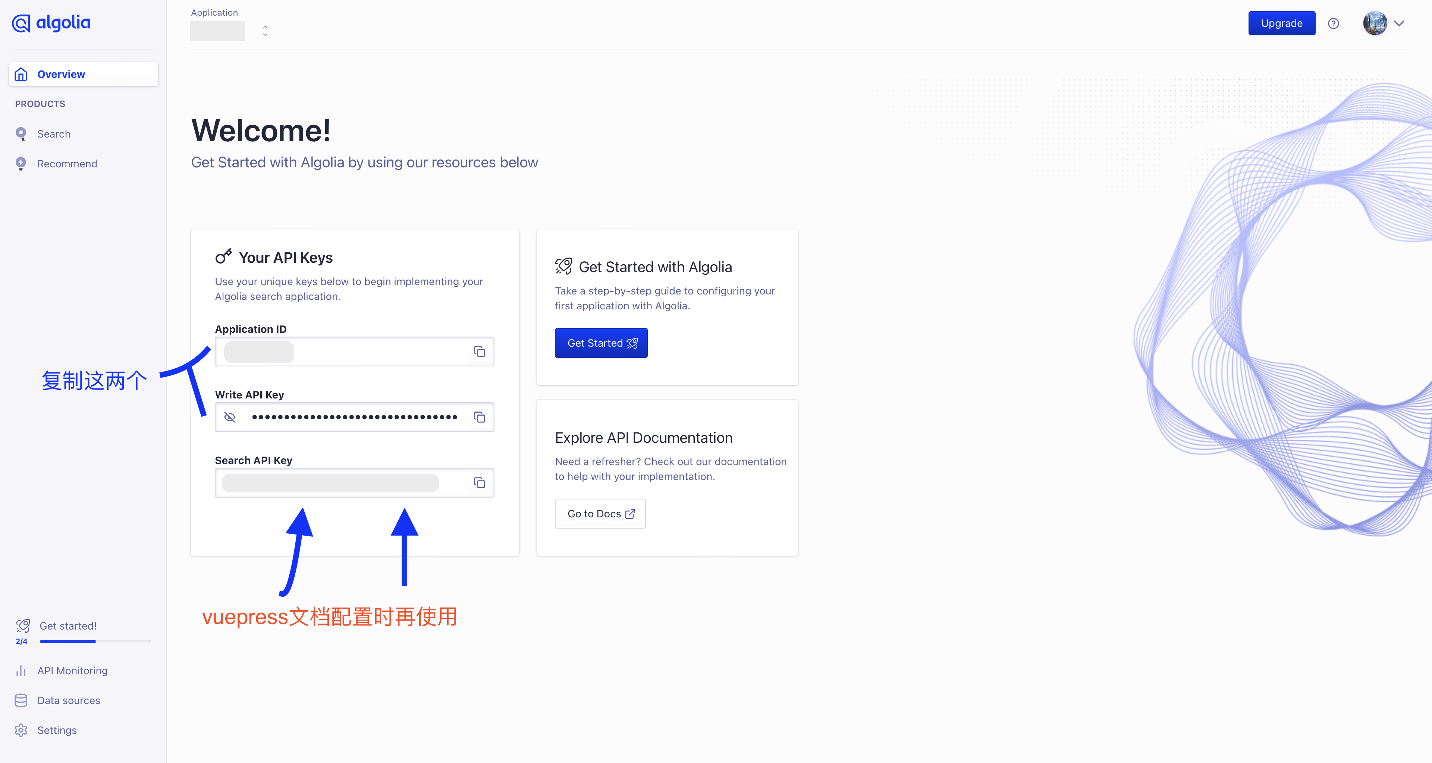Click the API Monitoring chart icon
This screenshot has height=763, width=1432.
[21, 670]
